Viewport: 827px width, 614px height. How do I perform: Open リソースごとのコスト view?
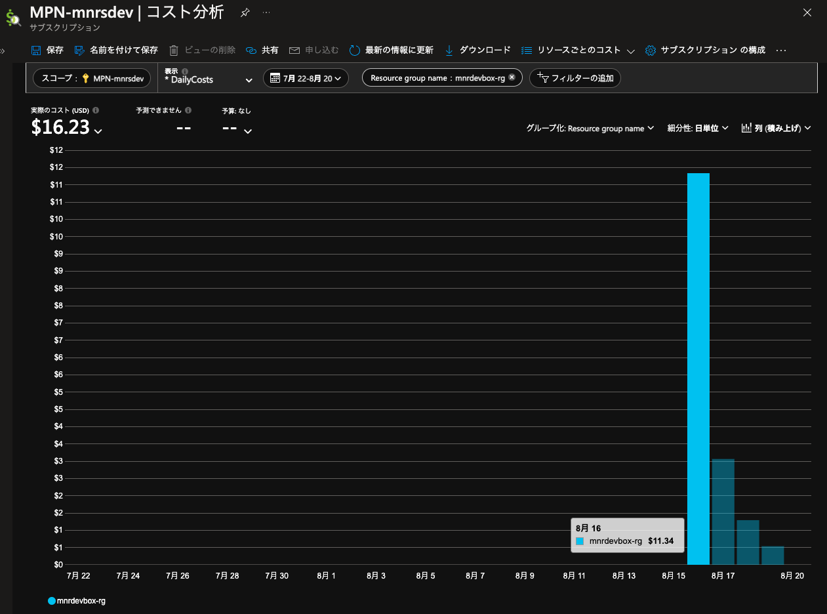tap(571, 50)
